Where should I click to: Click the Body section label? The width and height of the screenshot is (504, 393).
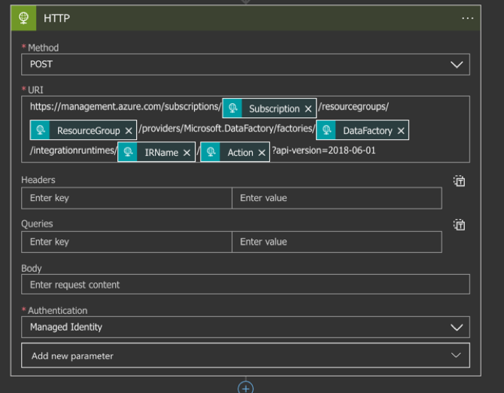32,268
